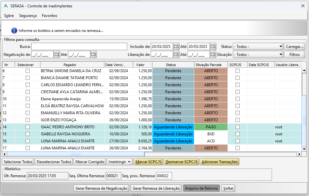This screenshot has width=309, height=196.
Task: Click the SERASA application logo icon
Action: tap(6, 6)
